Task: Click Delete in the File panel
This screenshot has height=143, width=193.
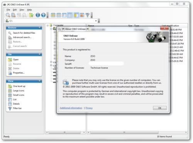Action: click(x=16, y=68)
